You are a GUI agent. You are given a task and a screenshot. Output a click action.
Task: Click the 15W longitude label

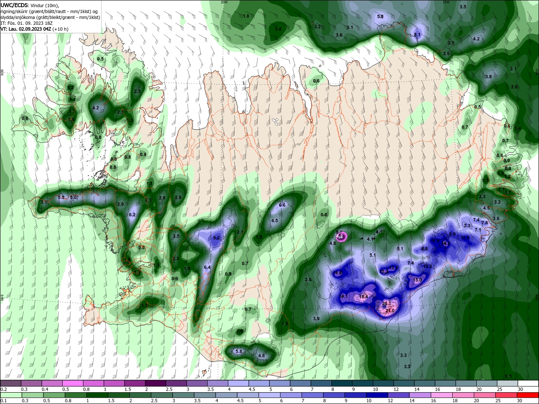point(446,2)
